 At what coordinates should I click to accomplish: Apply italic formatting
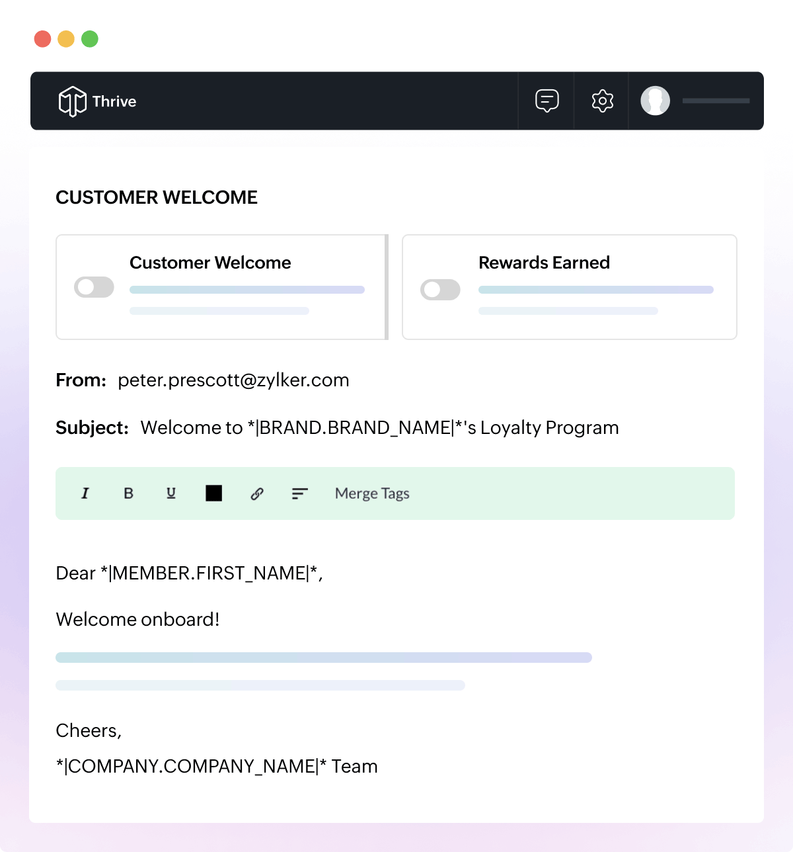[85, 493]
